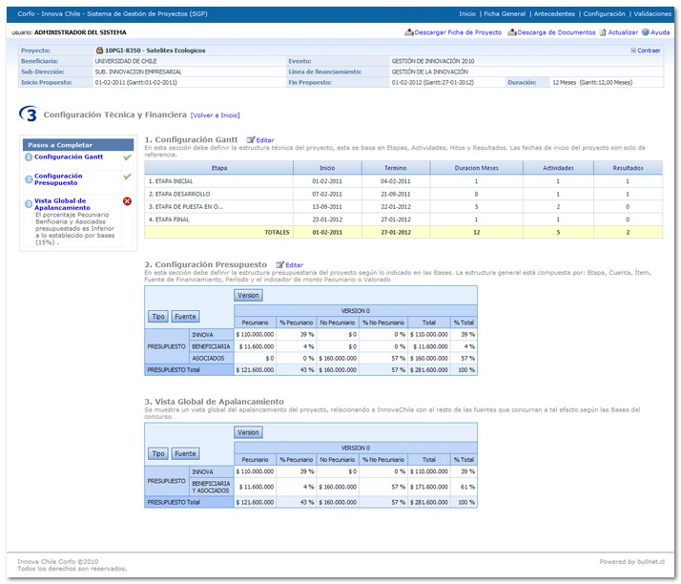Click the Descargar Ficha de Proyecto link
The width and height of the screenshot is (681, 584).
click(458, 32)
